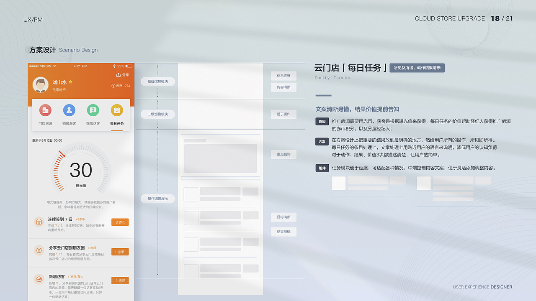Screen dimensions: 536x301
Task: Click the 信息完整 annotation pill
Action: point(283,76)
